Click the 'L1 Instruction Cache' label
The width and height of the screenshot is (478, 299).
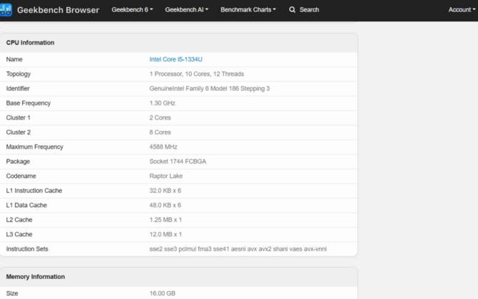pos(34,191)
